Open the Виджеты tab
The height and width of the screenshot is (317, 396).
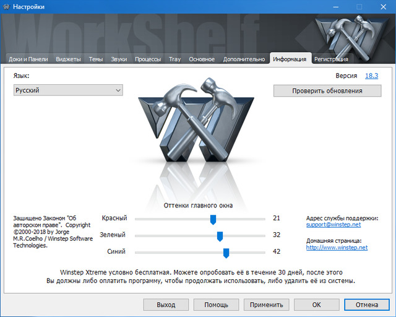point(68,59)
